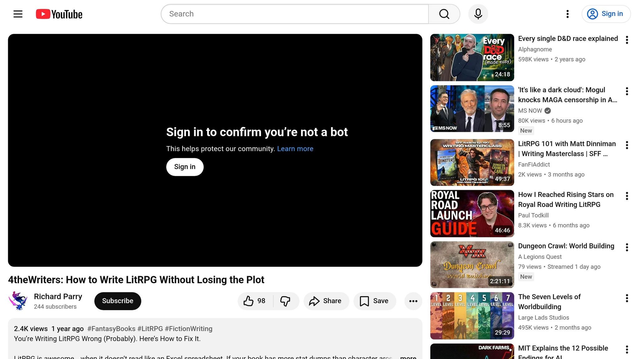
Task: Click the '2.4K views' text
Action: click(x=31, y=329)
